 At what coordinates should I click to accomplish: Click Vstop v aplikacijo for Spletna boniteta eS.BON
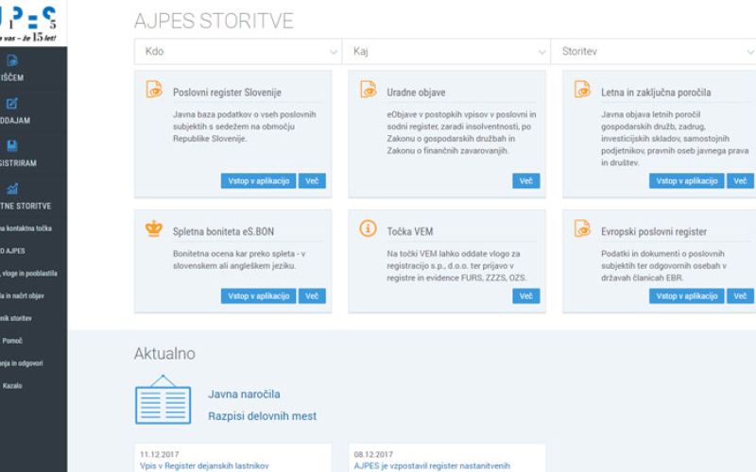point(258,296)
